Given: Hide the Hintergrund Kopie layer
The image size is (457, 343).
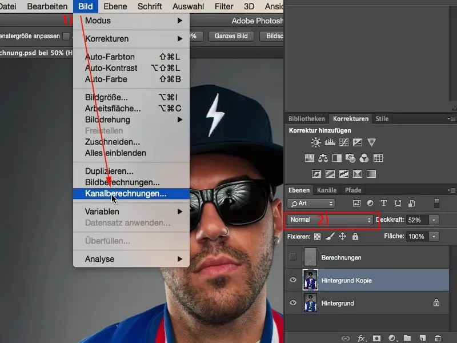Looking at the screenshot, I should 293,280.
